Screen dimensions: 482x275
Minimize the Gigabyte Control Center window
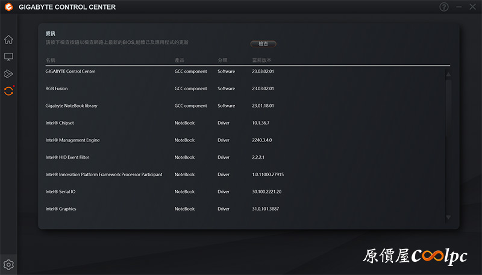click(x=459, y=7)
